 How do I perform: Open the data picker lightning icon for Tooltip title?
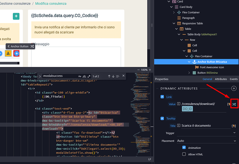[x=234, y=126]
